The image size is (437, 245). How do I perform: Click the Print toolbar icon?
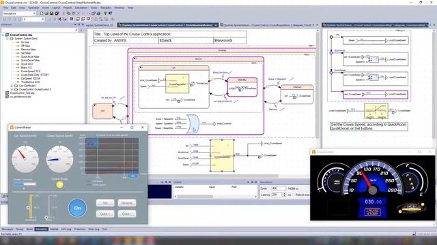(x=98, y=14)
